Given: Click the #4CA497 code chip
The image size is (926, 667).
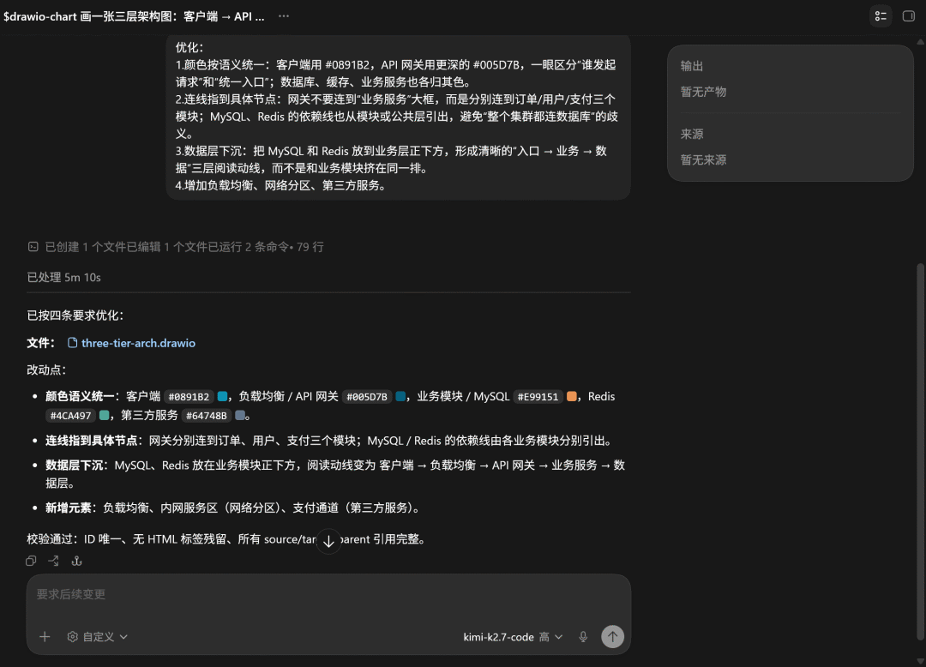Looking at the screenshot, I should click(71, 416).
